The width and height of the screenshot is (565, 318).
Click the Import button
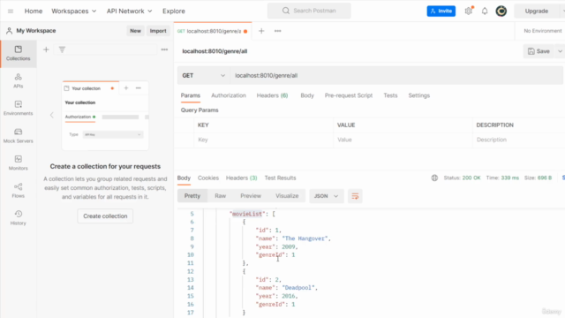click(x=158, y=31)
